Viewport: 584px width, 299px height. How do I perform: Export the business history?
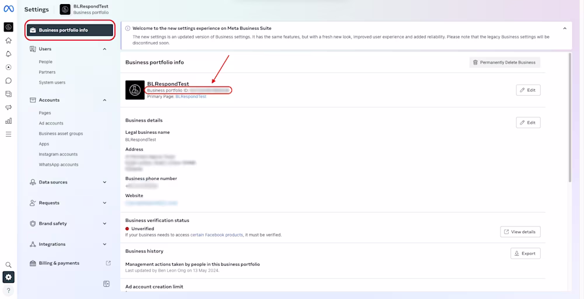pos(525,253)
